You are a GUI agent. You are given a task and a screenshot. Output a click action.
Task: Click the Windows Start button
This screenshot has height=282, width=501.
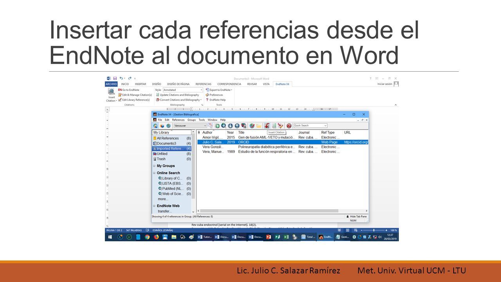110,237
